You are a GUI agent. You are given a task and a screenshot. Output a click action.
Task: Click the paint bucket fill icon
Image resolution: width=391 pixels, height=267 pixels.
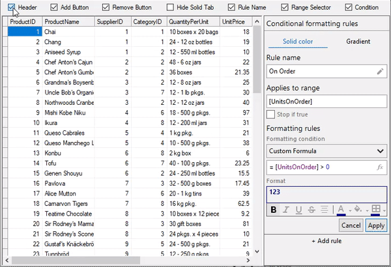tap(357, 210)
